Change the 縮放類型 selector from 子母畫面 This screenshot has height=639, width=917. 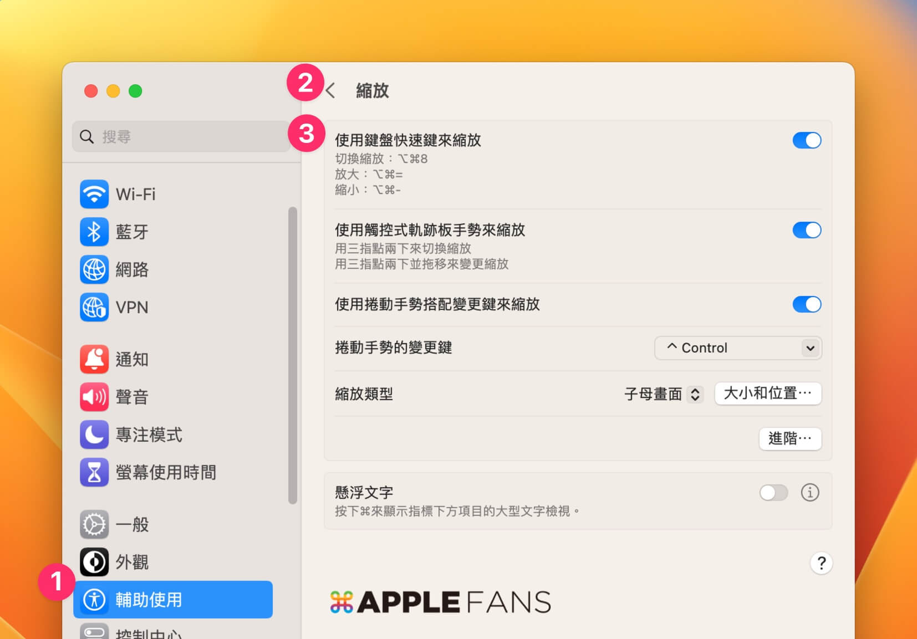[x=662, y=394]
